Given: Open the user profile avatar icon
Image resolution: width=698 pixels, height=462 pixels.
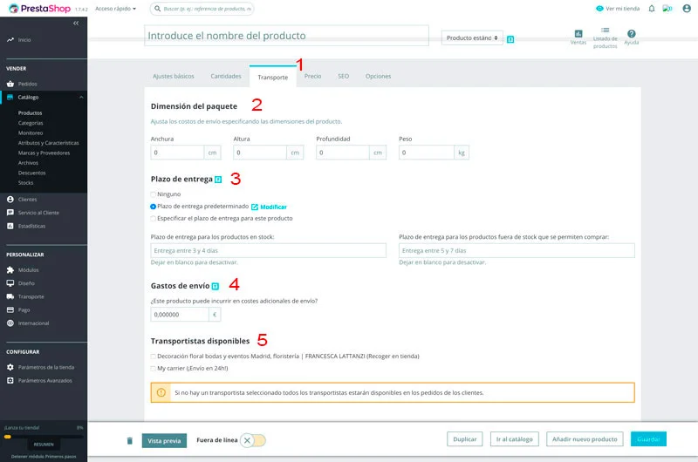Looking at the screenshot, I should [x=687, y=9].
